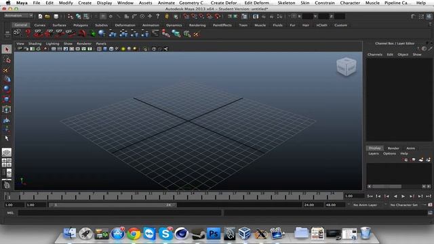Open Google Chrome from the dock
The width and height of the screenshot is (434, 244).
(x=134, y=233)
